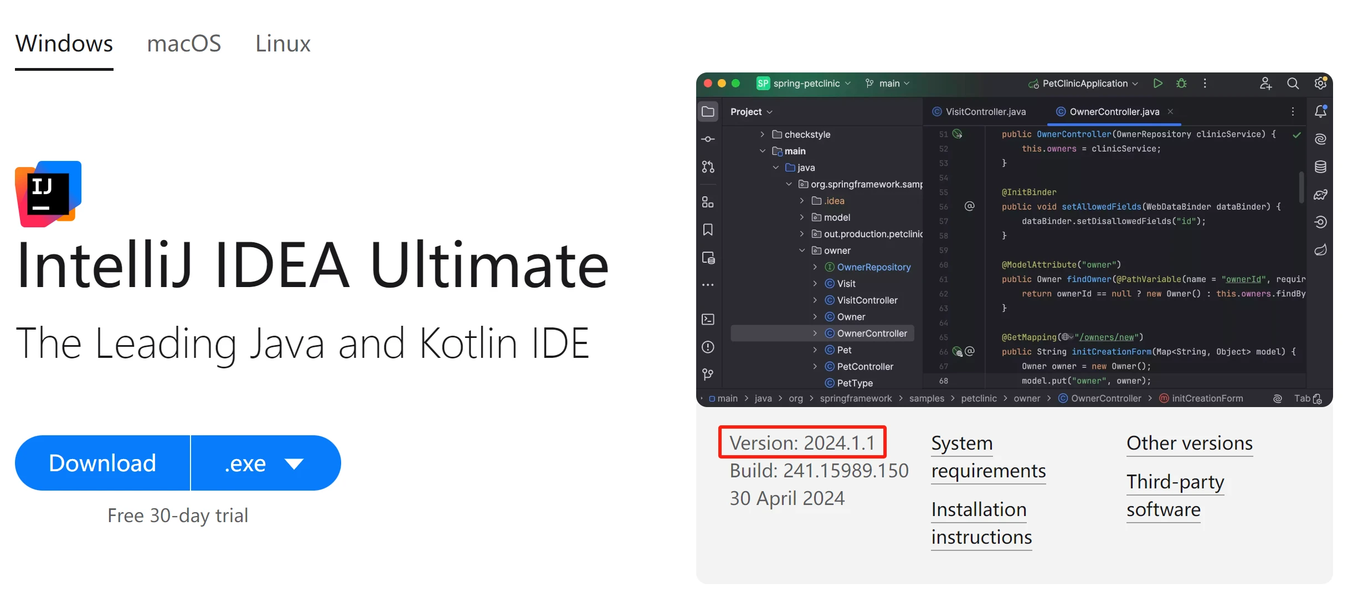Image resolution: width=1353 pixels, height=599 pixels.
Task: Select OwnerController in the project tree
Action: (x=872, y=334)
